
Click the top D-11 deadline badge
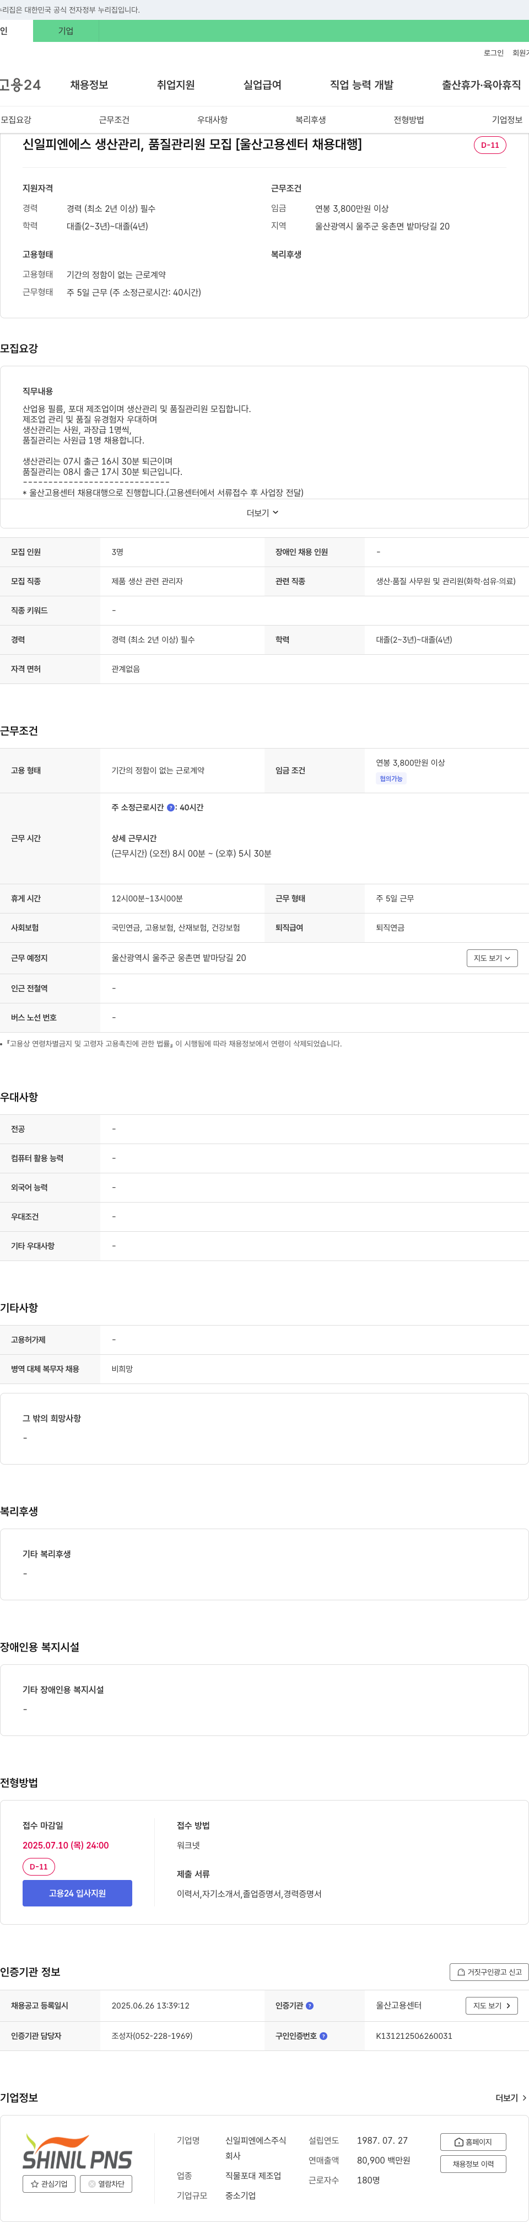(490, 145)
